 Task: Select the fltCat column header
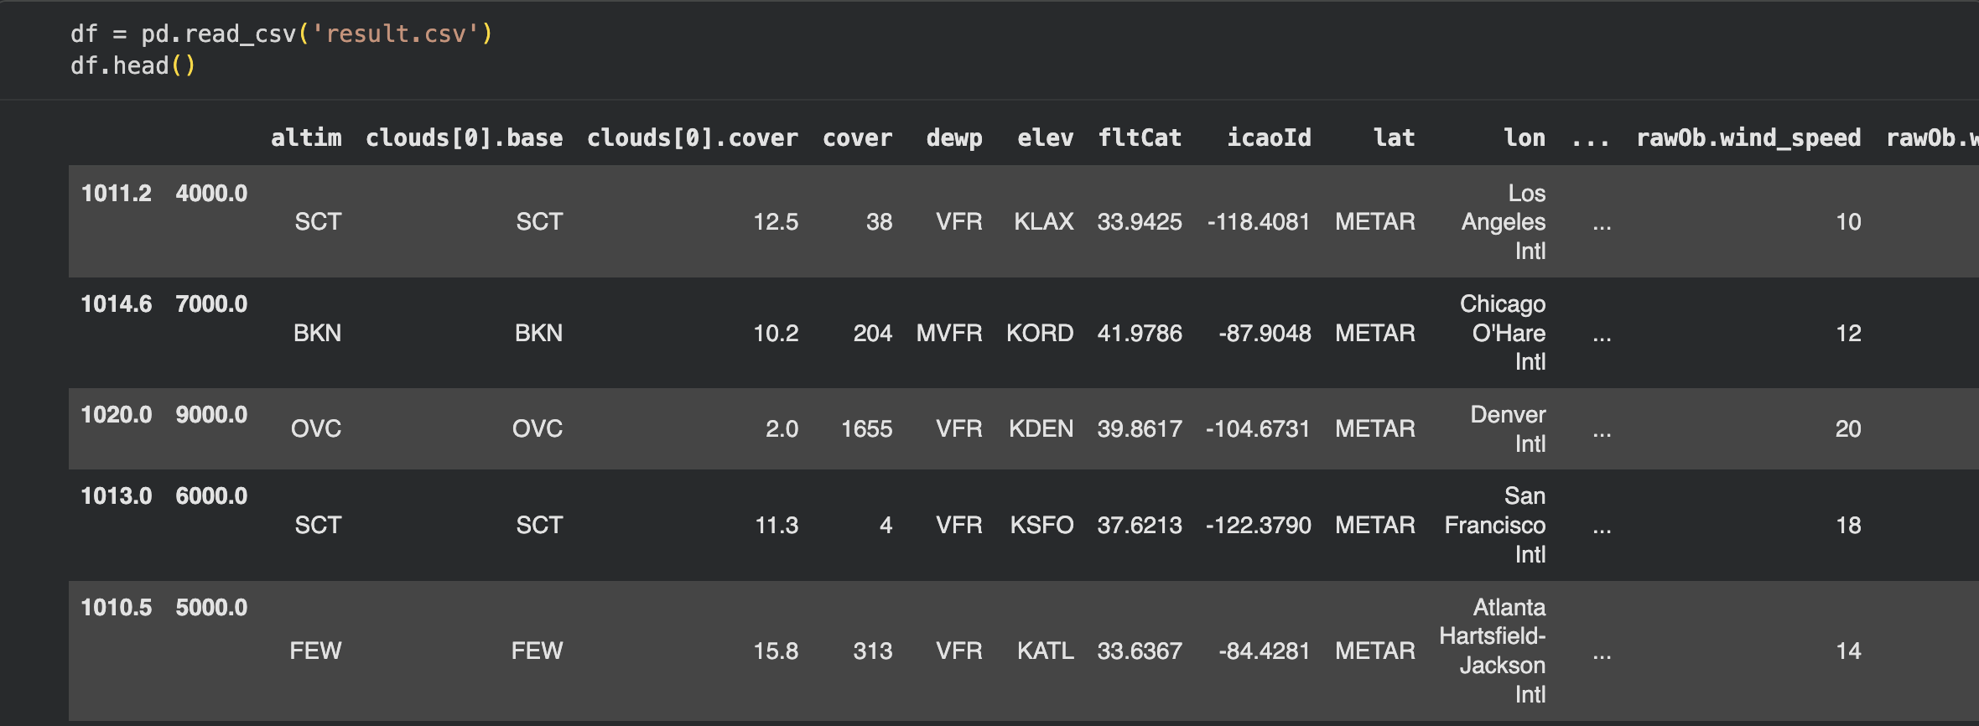click(x=1140, y=137)
